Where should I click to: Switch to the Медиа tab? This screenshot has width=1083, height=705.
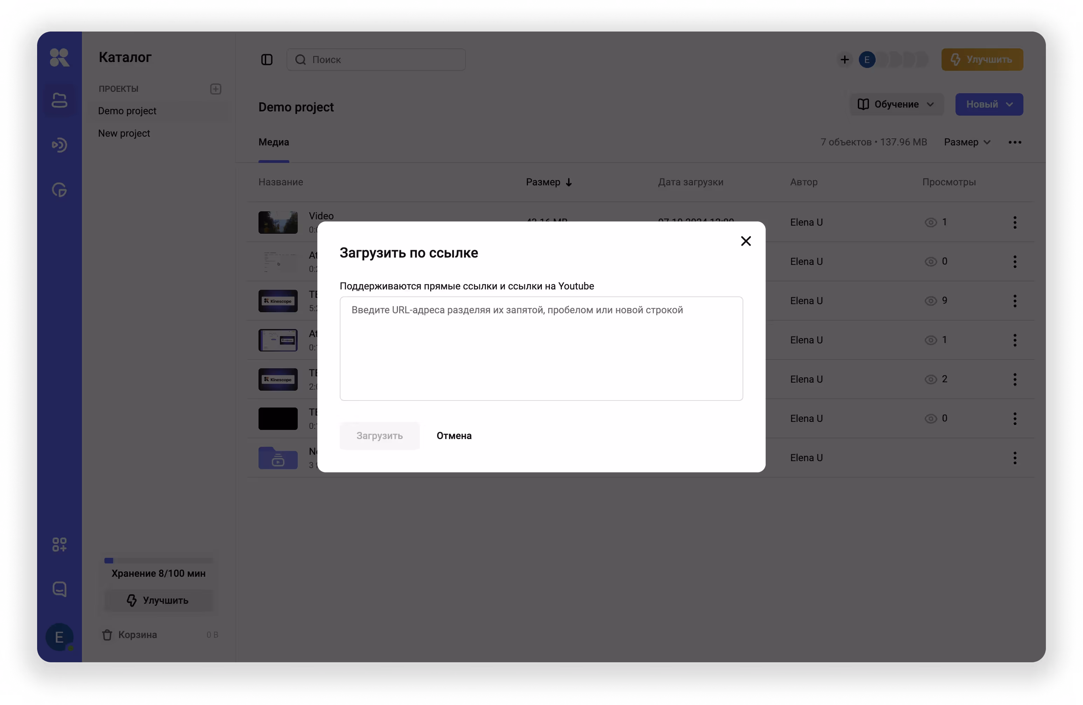[x=274, y=142]
